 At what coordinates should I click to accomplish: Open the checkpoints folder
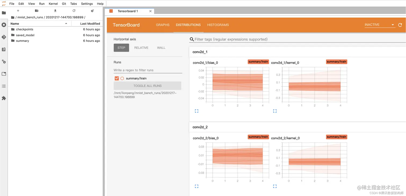(x=55, y=29)
